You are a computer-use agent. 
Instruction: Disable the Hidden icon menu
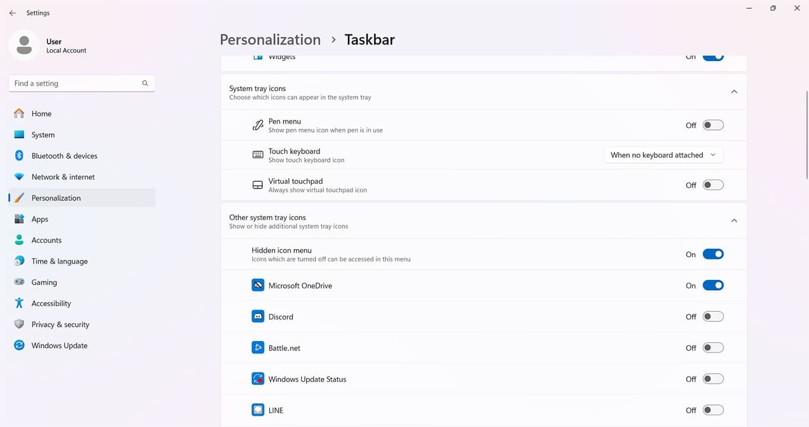tap(713, 254)
